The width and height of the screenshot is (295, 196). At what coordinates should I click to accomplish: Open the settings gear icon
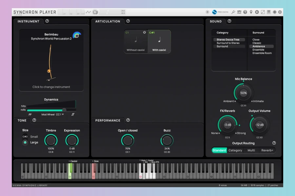click(x=280, y=12)
